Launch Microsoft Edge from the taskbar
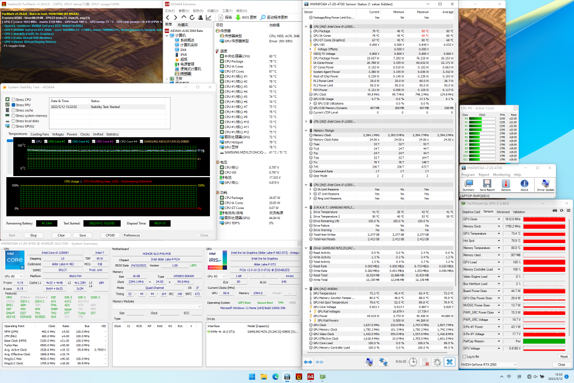 pyautogui.click(x=275, y=377)
